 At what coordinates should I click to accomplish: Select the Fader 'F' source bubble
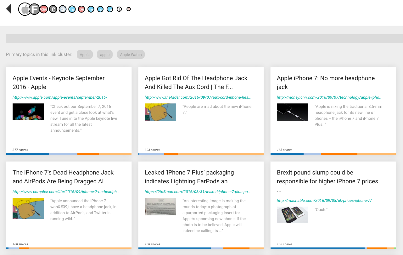[x=34, y=9]
